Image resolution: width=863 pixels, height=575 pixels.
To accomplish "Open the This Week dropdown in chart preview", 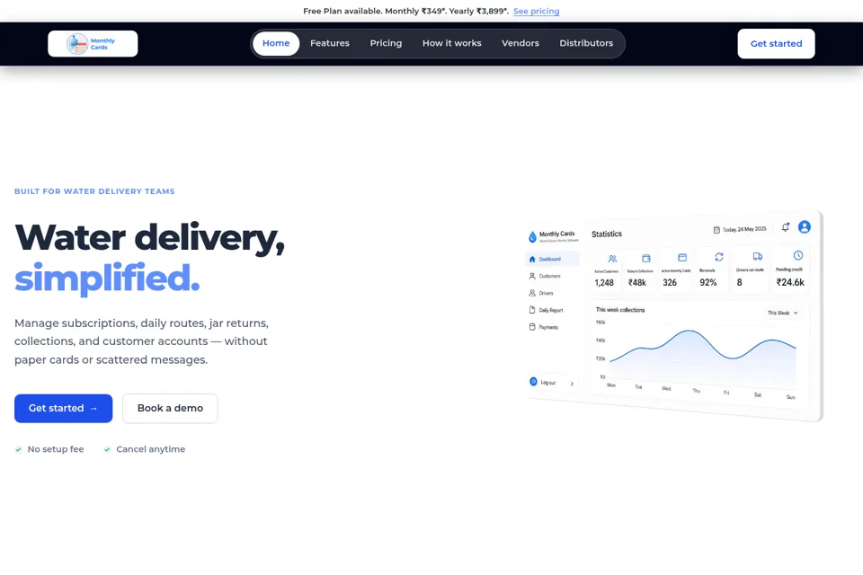I will 783,313.
